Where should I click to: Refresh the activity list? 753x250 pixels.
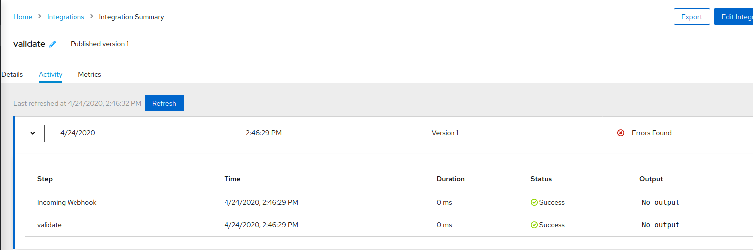(164, 103)
